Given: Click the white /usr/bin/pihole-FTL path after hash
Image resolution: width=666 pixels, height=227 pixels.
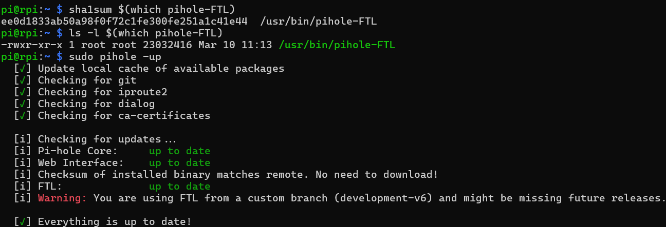Looking at the screenshot, I should coord(319,21).
